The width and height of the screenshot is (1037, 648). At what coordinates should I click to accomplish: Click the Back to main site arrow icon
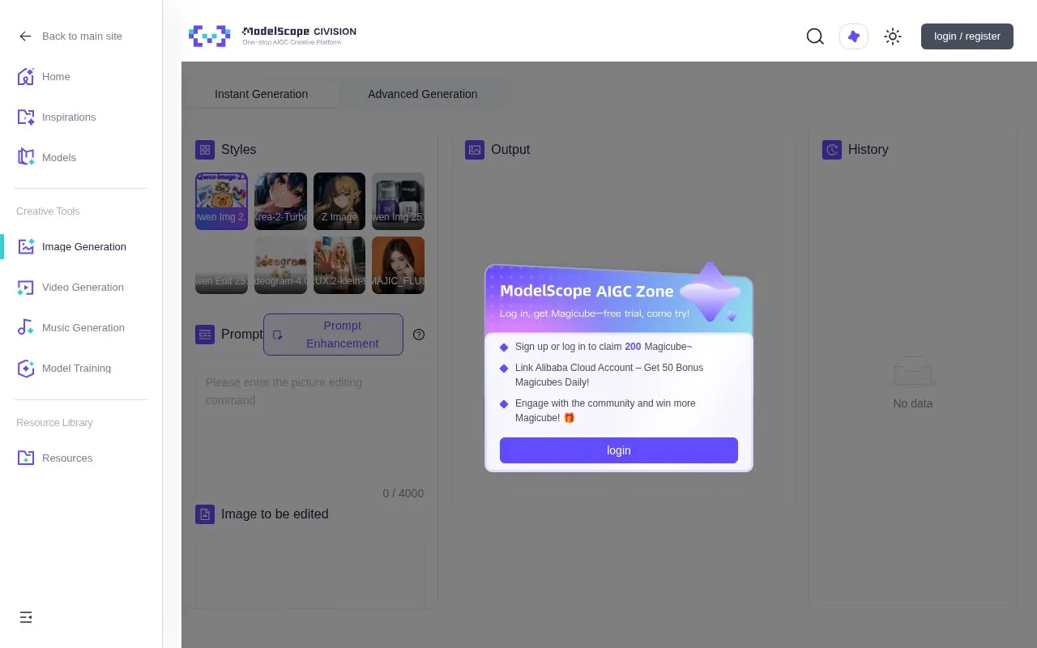(25, 36)
